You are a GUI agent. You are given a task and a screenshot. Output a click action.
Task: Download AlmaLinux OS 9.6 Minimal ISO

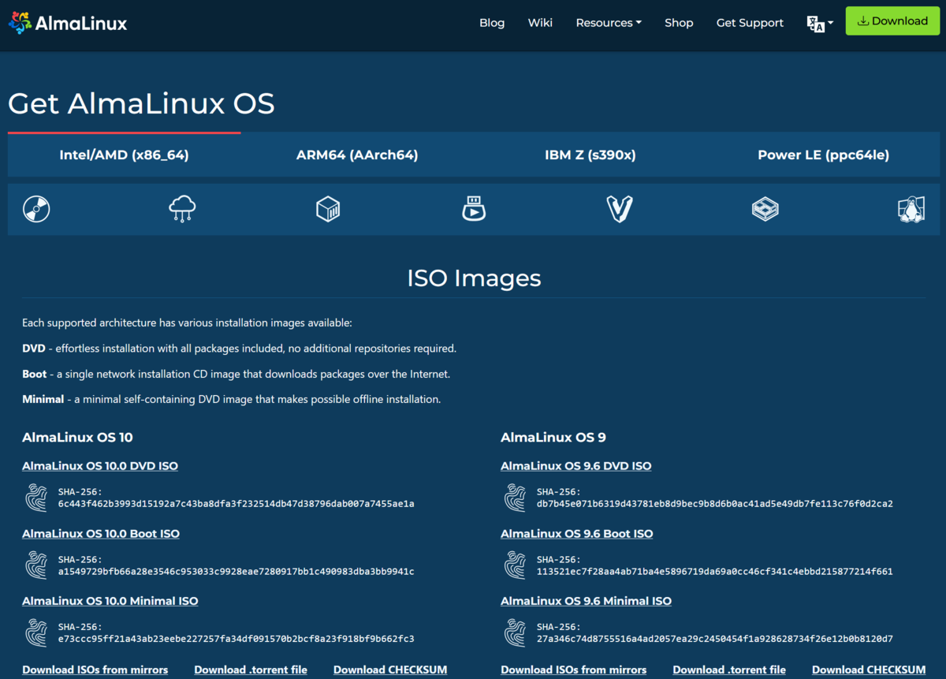click(587, 601)
